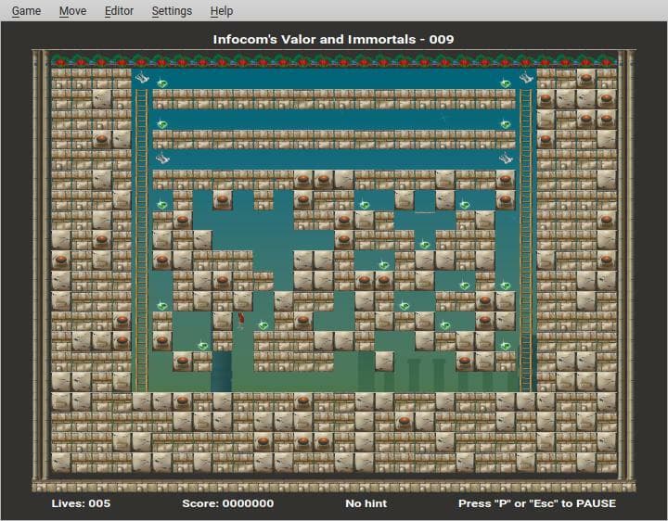
Task: Open the Game menu
Action: 26,10
